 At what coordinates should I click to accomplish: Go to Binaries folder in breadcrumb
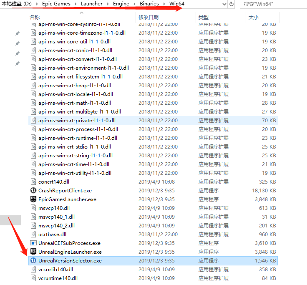pyautogui.click(x=149, y=4)
